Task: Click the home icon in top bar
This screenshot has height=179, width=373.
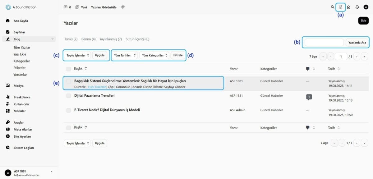Action: tap(349, 7)
